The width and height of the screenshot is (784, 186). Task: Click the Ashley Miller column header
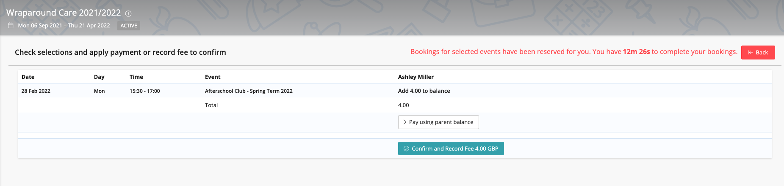pos(416,77)
